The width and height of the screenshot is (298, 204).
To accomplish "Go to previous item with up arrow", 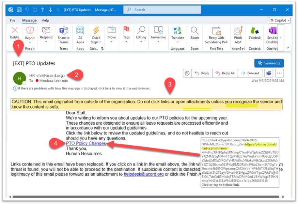I will coord(43,10).
